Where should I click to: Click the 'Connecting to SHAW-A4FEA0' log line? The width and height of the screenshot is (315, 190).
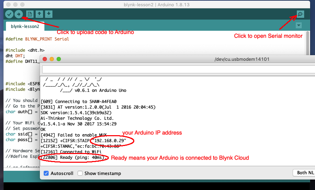click(x=79, y=102)
